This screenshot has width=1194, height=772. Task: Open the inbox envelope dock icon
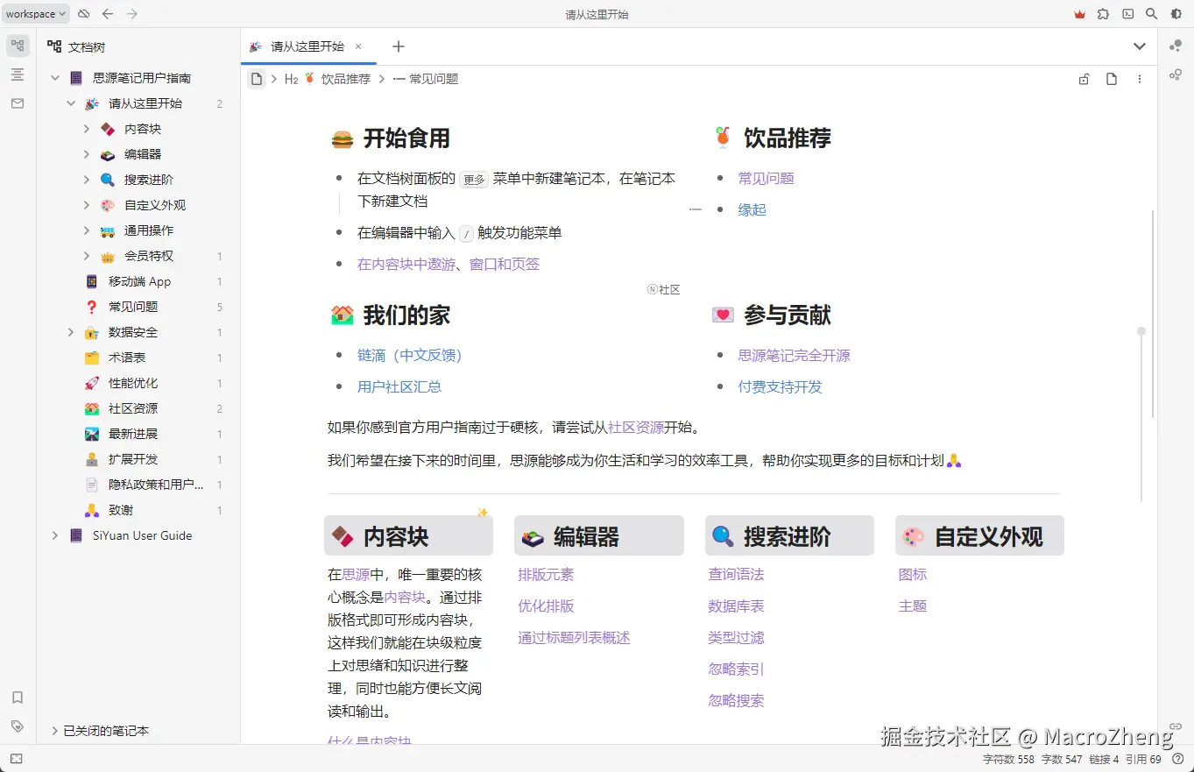[18, 103]
